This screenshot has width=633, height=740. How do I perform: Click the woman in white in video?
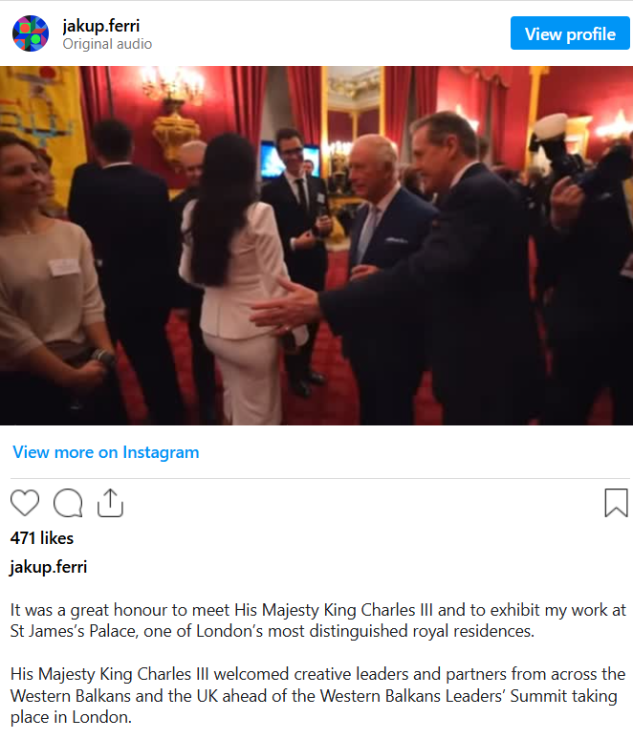tap(236, 278)
